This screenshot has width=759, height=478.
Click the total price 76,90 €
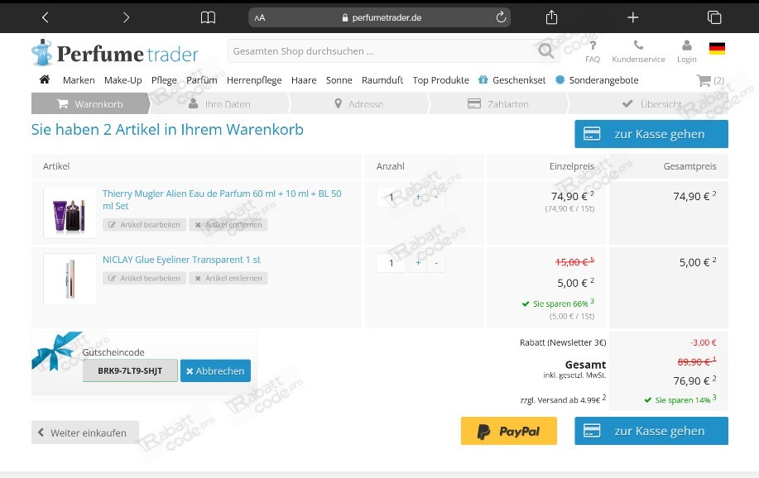point(694,380)
